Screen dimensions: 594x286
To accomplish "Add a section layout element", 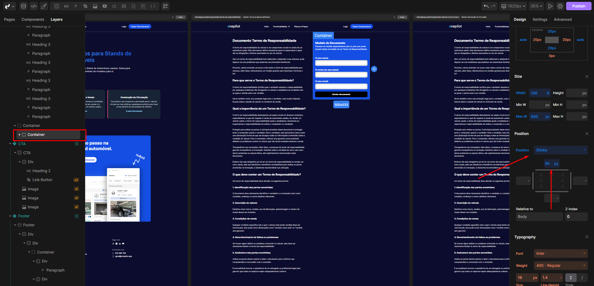I will coord(124,6).
